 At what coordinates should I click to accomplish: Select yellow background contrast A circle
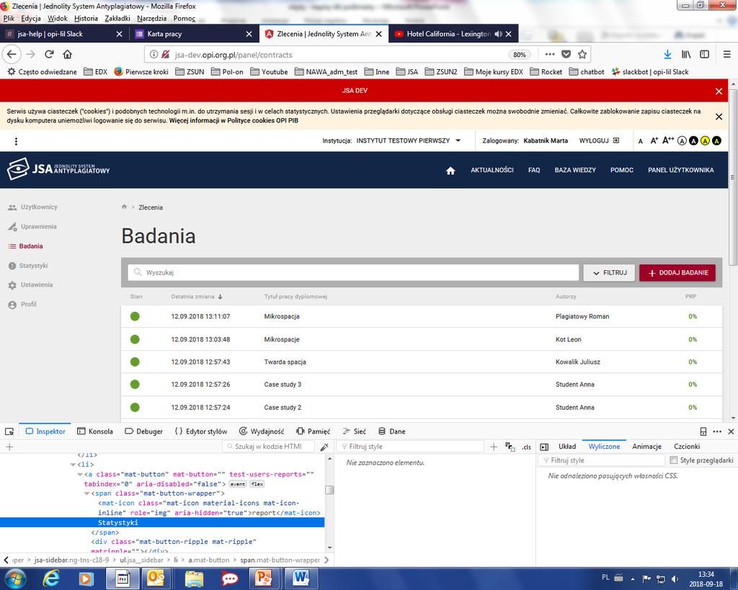705,140
